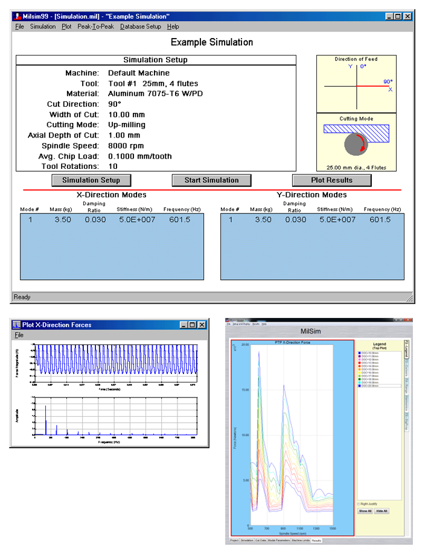Minimize the Plot X-Direction Forces window
This screenshot has width=425, height=552.
click(x=184, y=325)
